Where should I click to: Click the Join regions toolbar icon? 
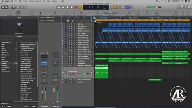[74, 13]
